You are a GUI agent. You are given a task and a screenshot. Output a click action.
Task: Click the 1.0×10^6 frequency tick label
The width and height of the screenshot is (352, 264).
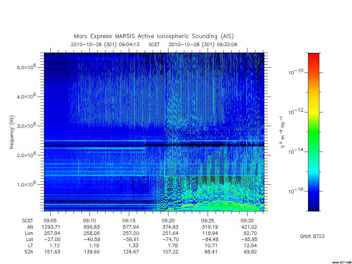26,184
